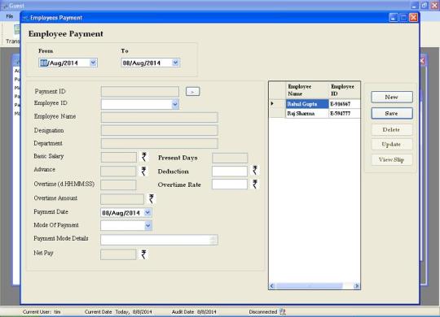Click the rupee icon beside Deduction
Screen dimensions: 440x317
255,170
